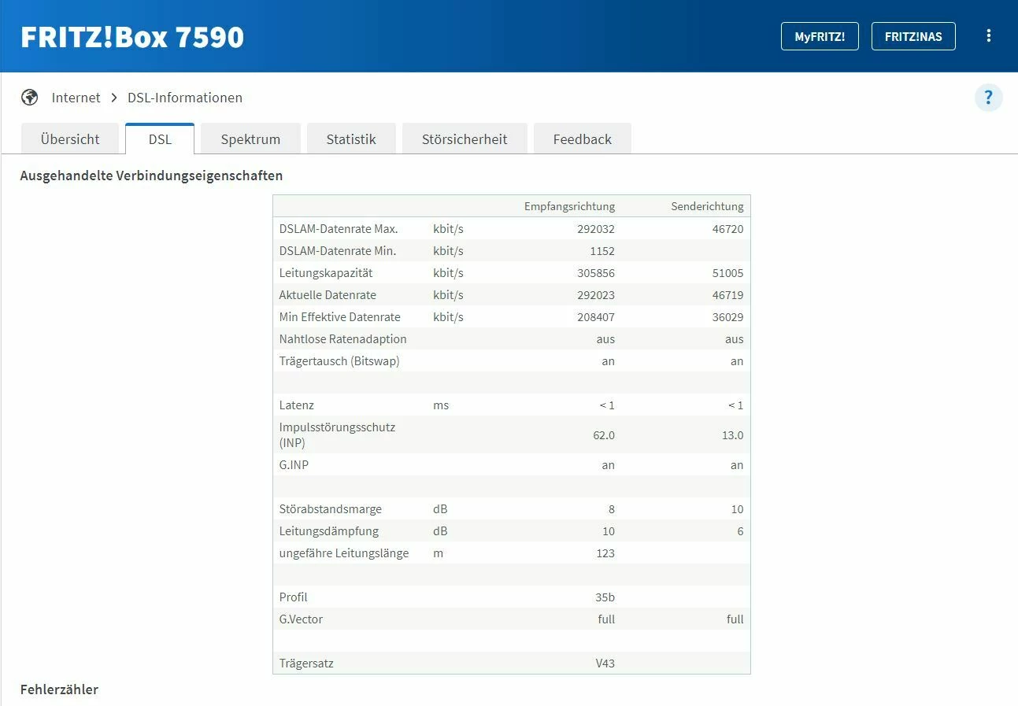This screenshot has height=706, width=1018.
Task: Open the three-dot options menu
Action: tap(989, 36)
